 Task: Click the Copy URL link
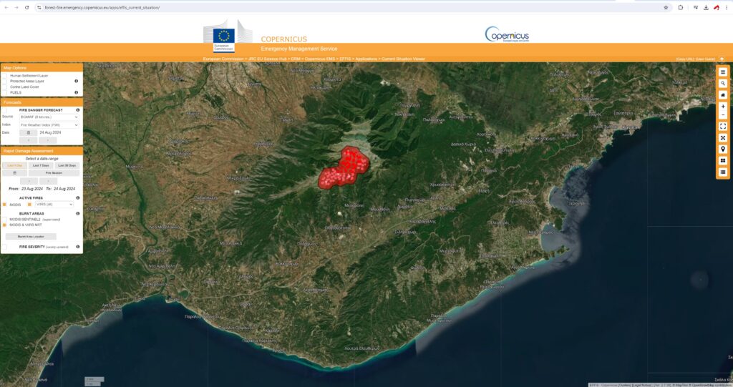click(x=685, y=59)
